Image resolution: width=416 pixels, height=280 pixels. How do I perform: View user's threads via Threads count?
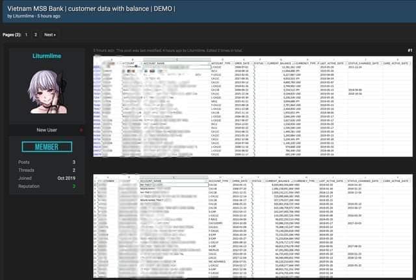point(73,170)
